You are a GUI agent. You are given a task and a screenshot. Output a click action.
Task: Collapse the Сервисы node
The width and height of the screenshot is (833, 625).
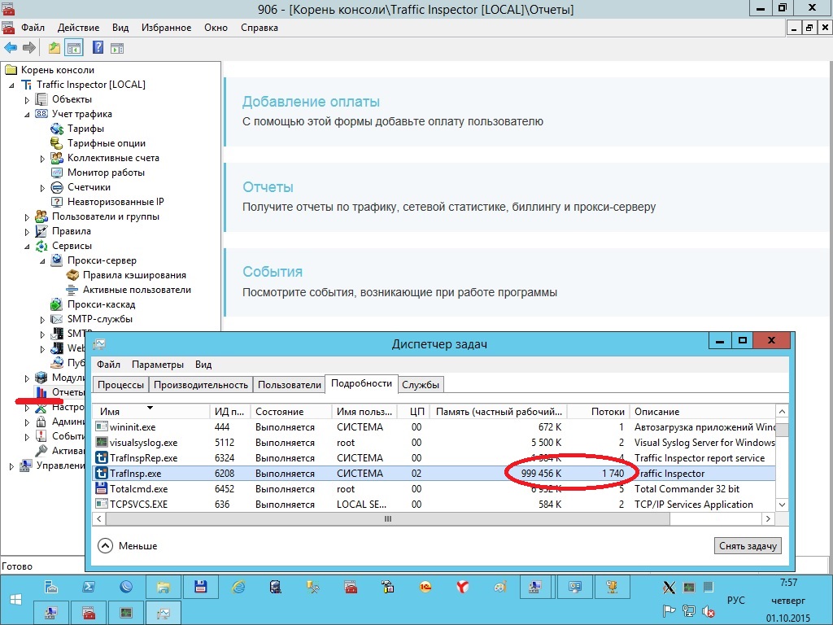tap(27, 246)
